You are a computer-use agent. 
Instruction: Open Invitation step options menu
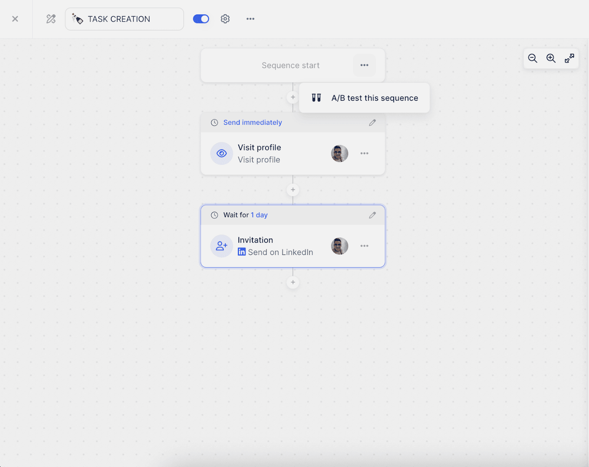(364, 246)
